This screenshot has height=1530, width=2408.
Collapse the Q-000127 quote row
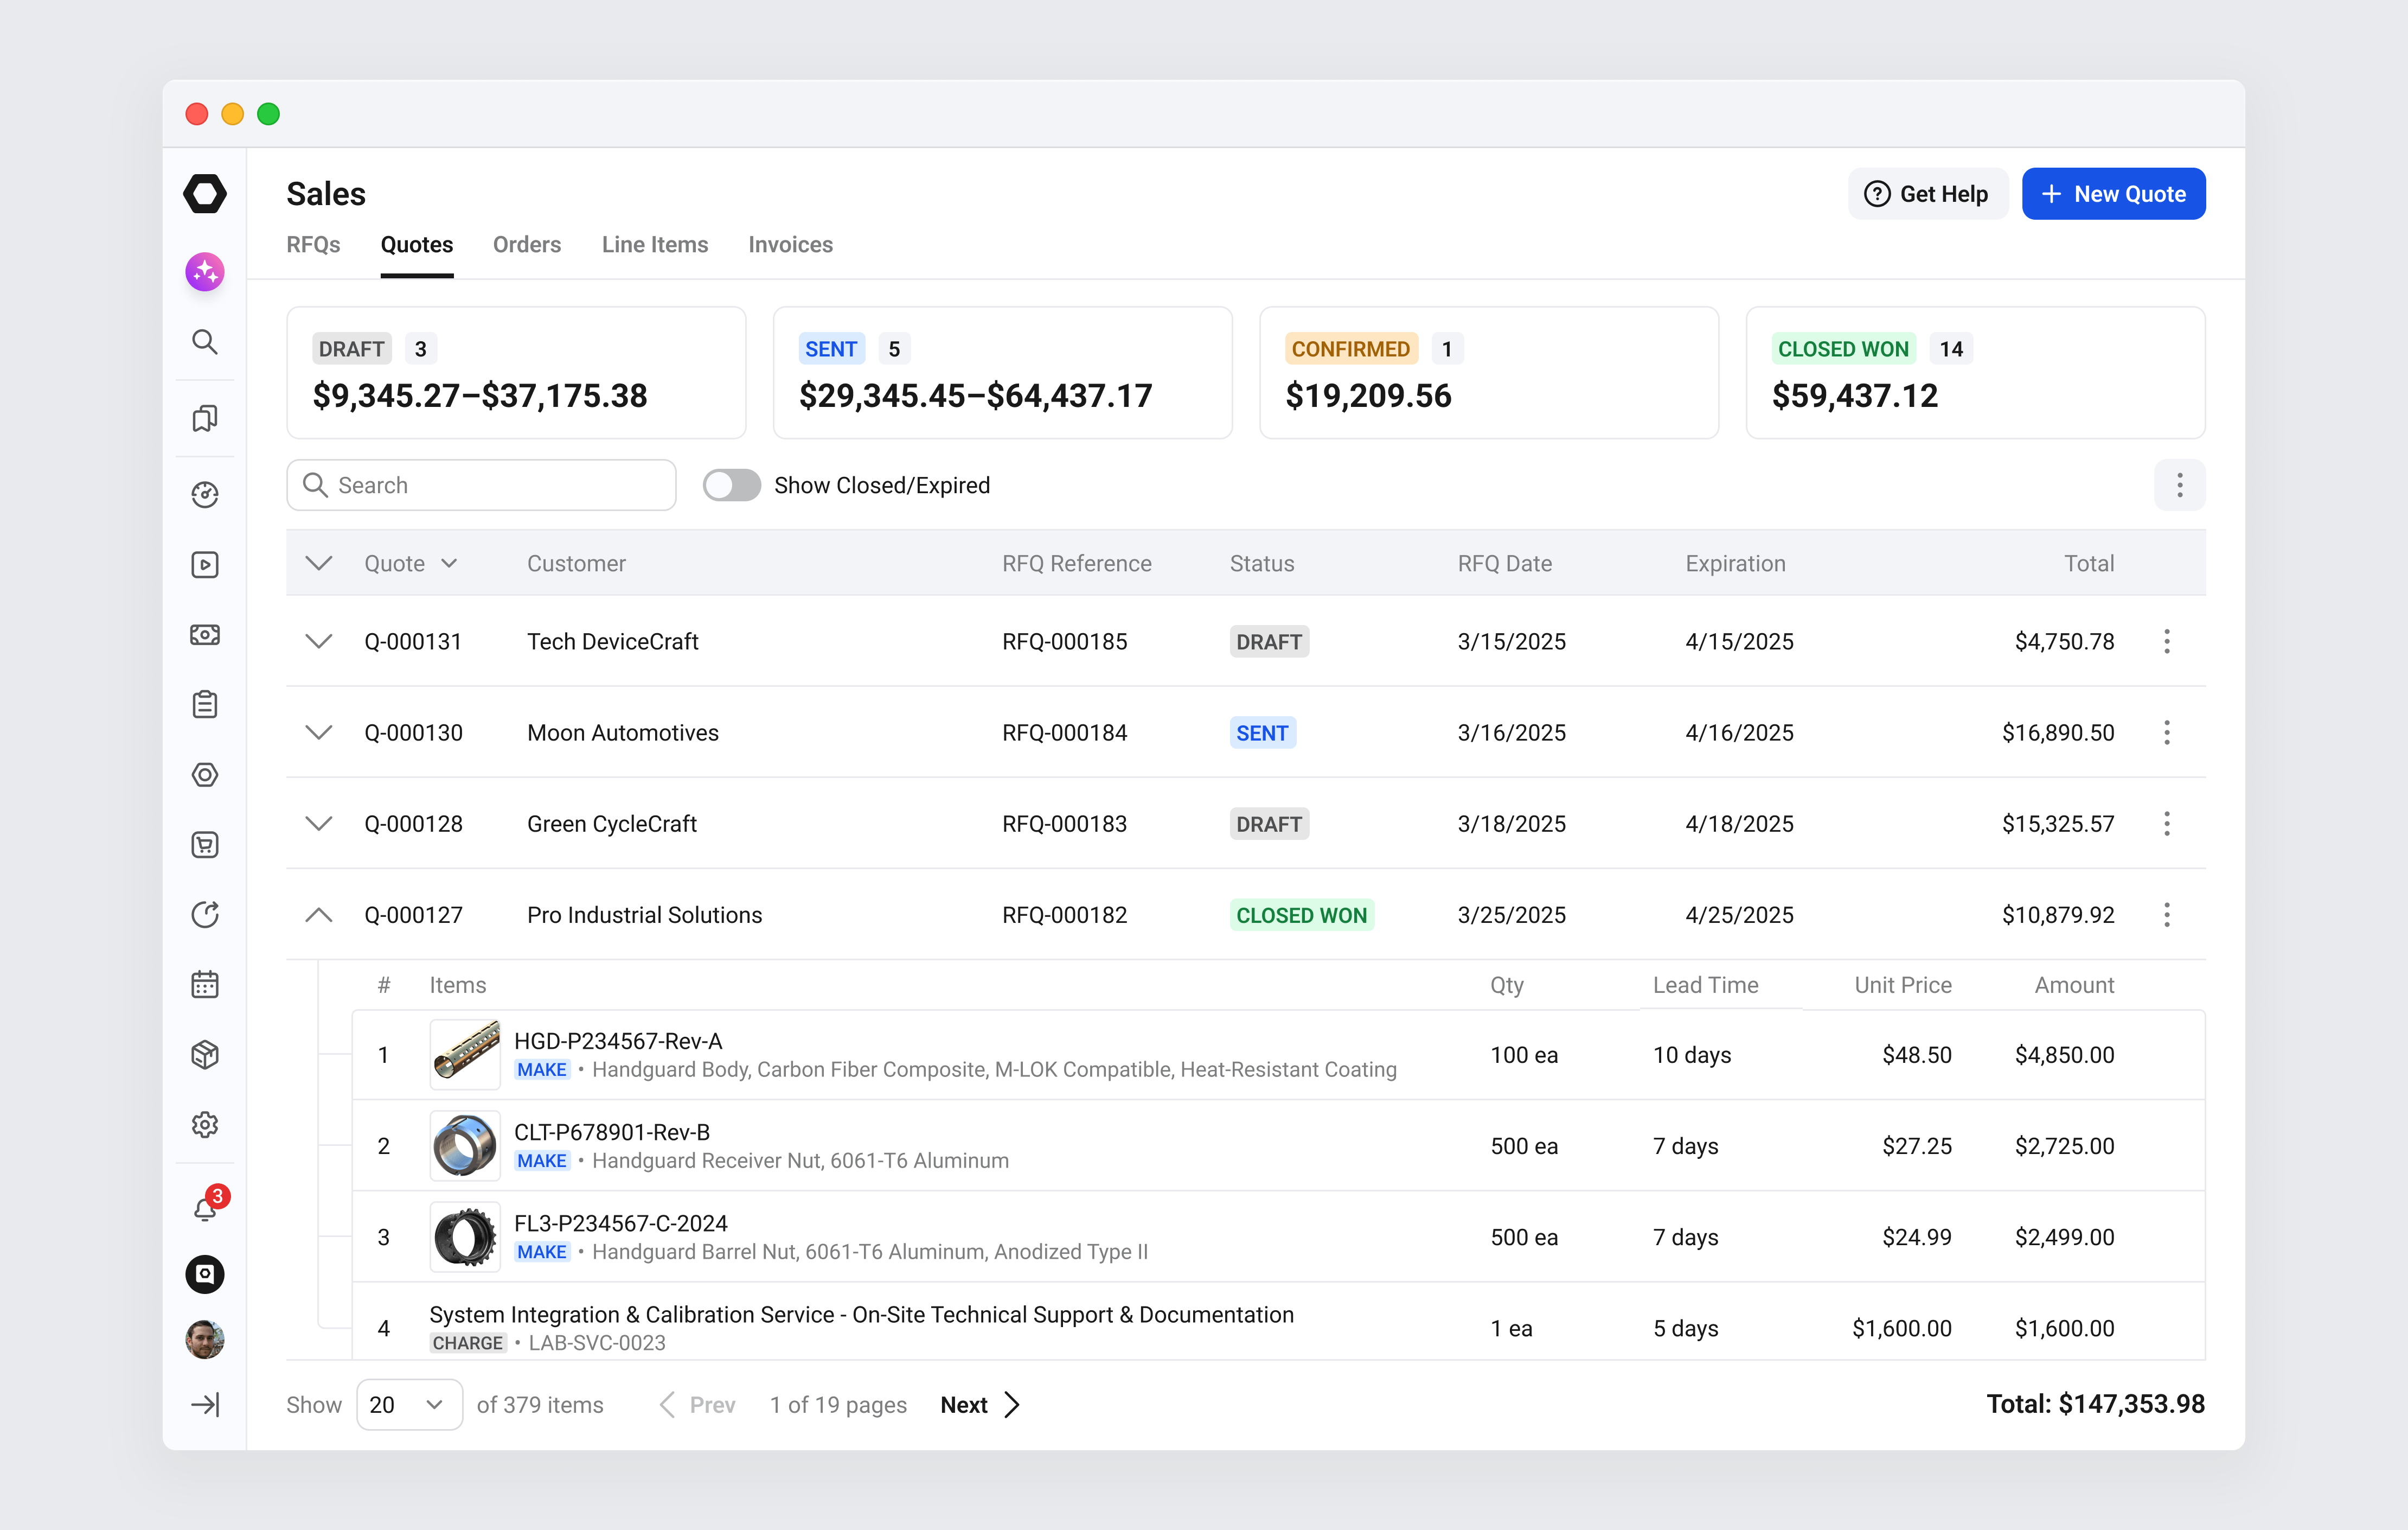click(318, 915)
